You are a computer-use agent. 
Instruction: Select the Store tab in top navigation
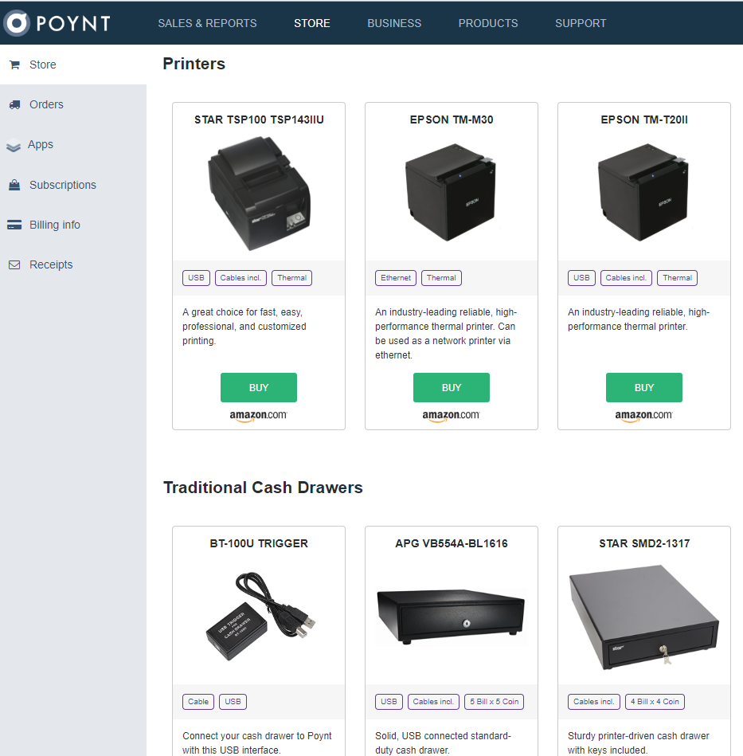pyautogui.click(x=311, y=23)
